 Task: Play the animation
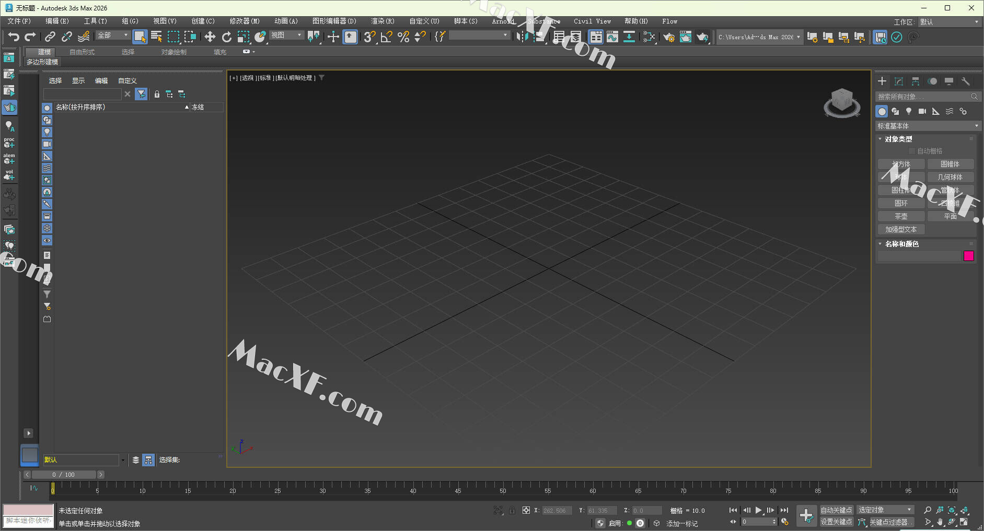(x=758, y=510)
